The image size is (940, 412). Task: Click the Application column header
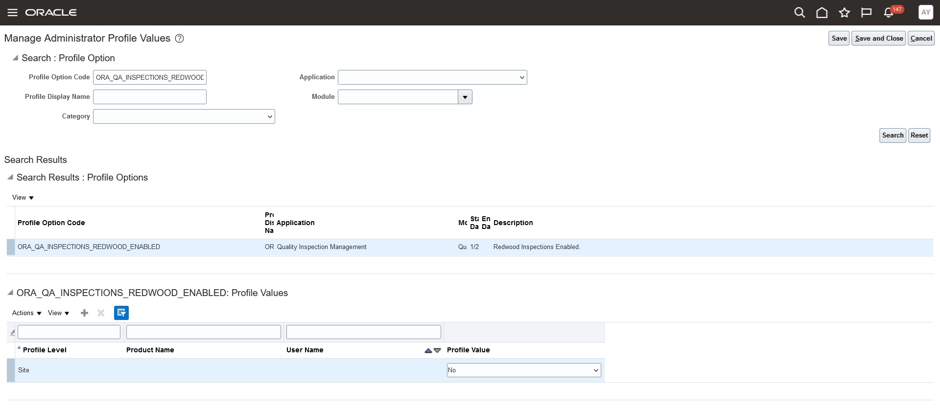pos(296,223)
